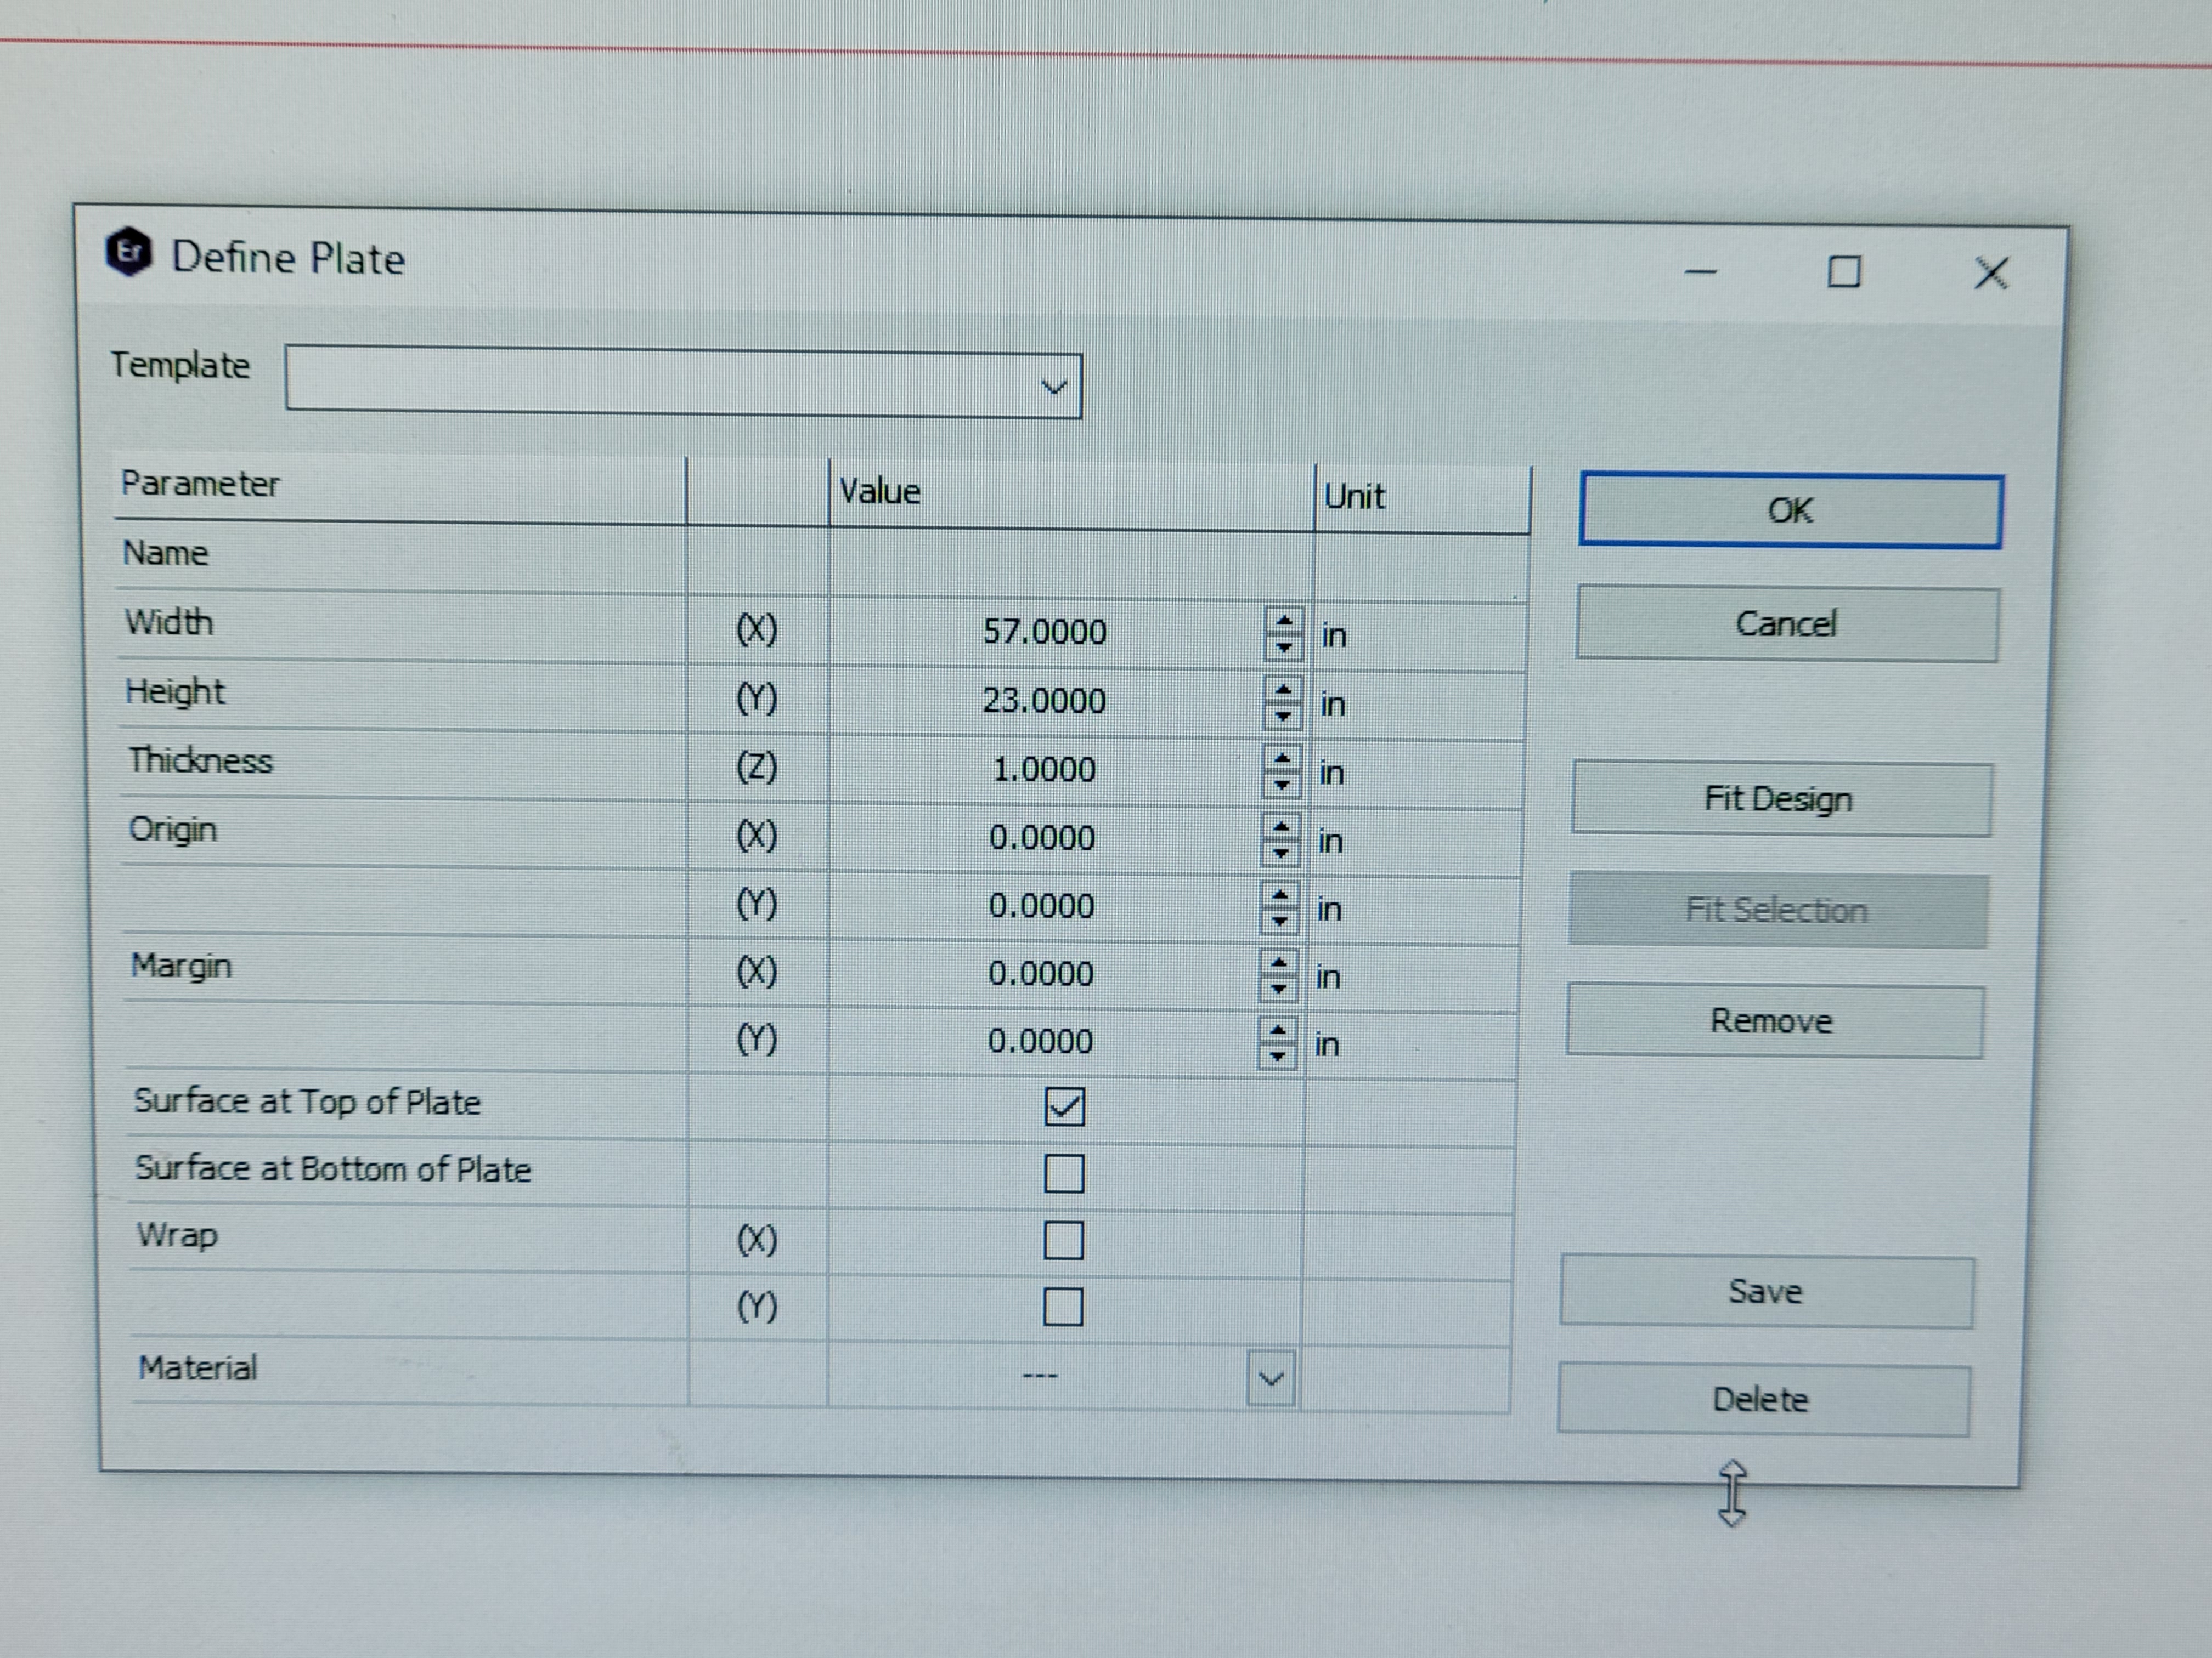Click the Fit Selection button
Viewport: 2212px width, 1658px height.
[x=1778, y=911]
